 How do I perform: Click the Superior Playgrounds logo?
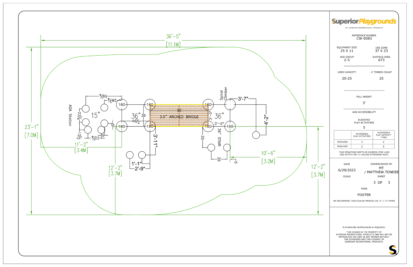point(364,21)
